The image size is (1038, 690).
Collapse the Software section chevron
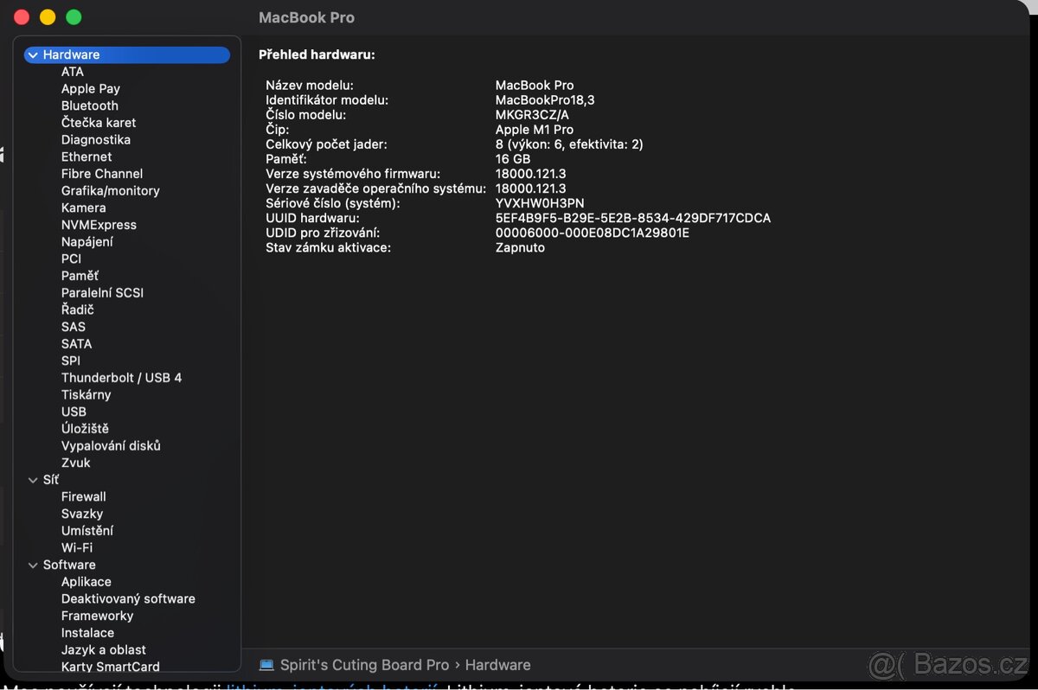click(x=33, y=565)
